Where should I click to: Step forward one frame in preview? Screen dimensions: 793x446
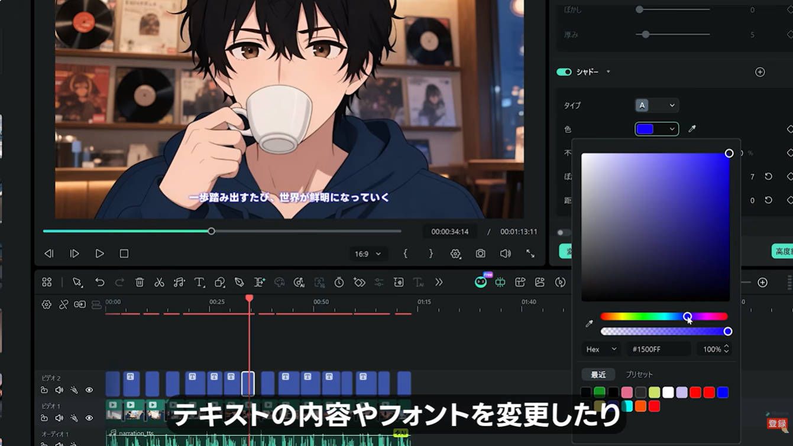click(x=75, y=253)
